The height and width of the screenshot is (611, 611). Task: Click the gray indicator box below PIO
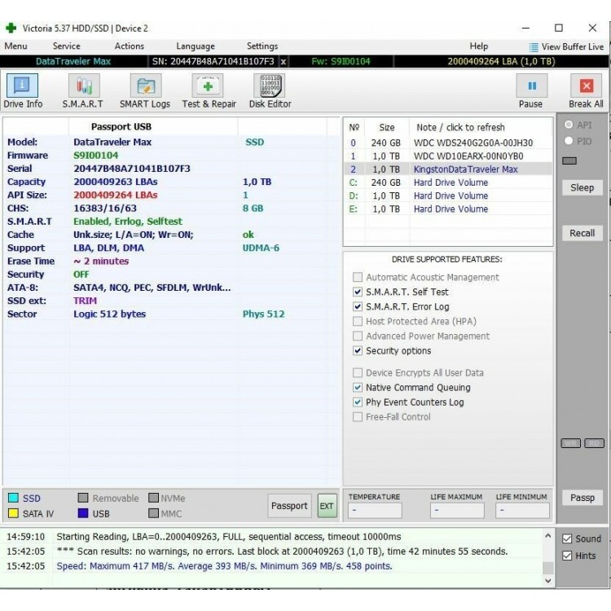(569, 161)
